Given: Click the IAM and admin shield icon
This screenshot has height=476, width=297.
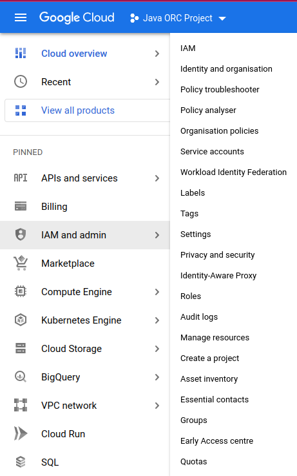Looking at the screenshot, I should coord(21,234).
